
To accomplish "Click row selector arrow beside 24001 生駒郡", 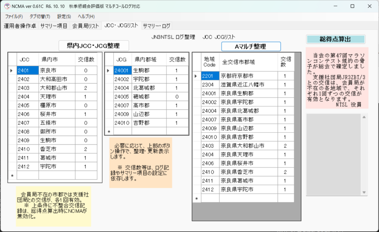I will tap(109, 70).
